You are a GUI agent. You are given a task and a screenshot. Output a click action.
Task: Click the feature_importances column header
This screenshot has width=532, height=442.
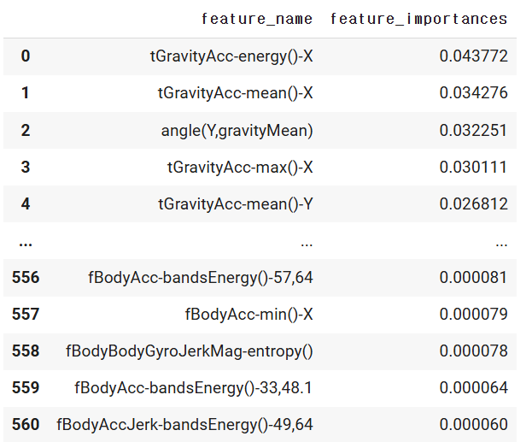[x=418, y=19]
